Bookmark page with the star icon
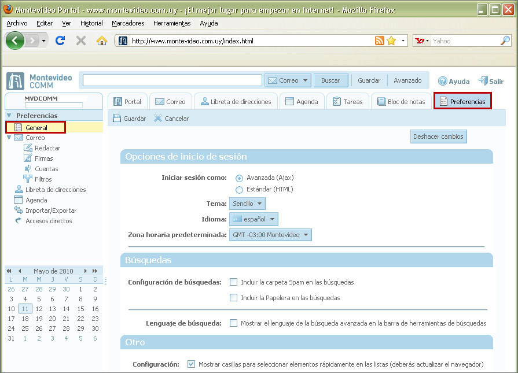Image resolution: width=518 pixels, height=373 pixels. 391,40
